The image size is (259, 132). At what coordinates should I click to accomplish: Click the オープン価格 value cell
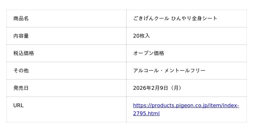[149, 53]
